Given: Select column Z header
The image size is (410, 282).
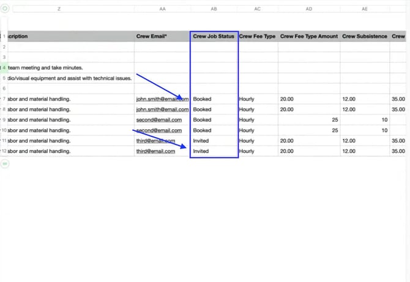Looking at the screenshot, I should click(x=59, y=9).
